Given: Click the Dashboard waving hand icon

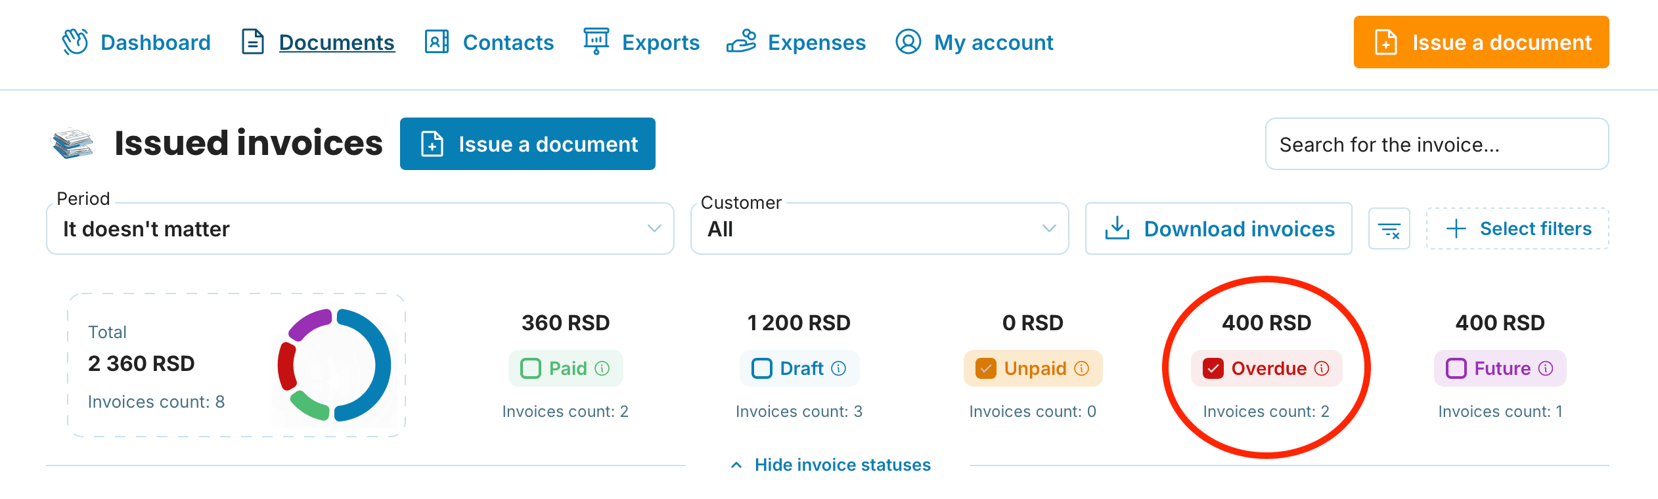Looking at the screenshot, I should 75,42.
